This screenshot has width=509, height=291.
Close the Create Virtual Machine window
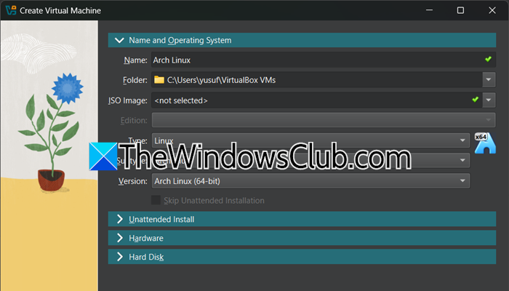[x=492, y=10]
